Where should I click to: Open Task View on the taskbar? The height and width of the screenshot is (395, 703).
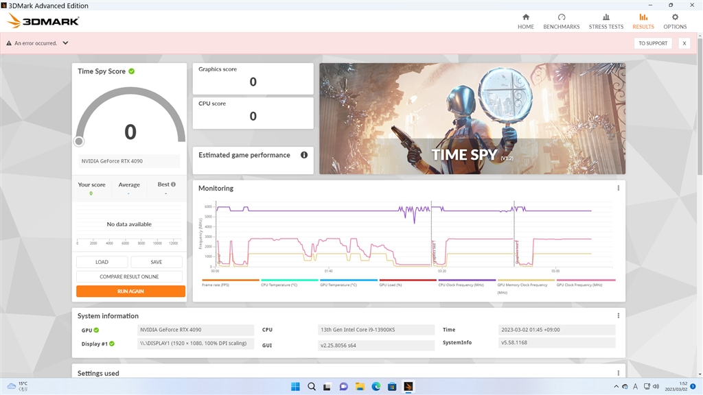327,387
